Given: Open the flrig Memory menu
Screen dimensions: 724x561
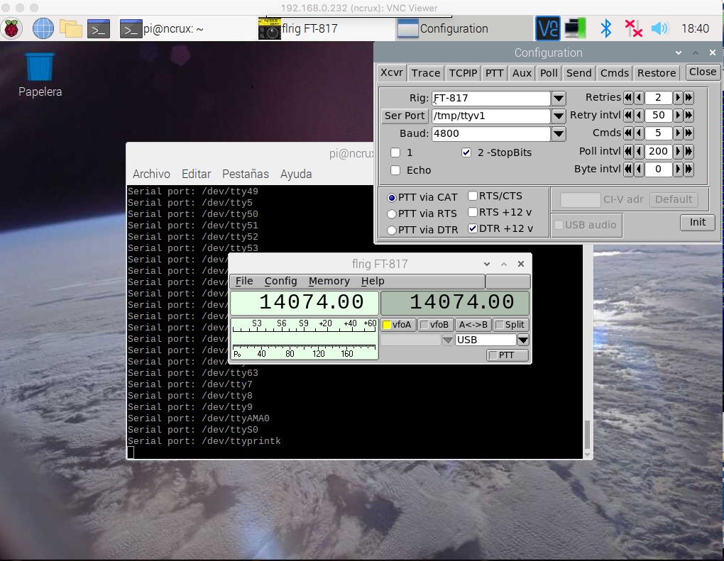Looking at the screenshot, I should (329, 281).
